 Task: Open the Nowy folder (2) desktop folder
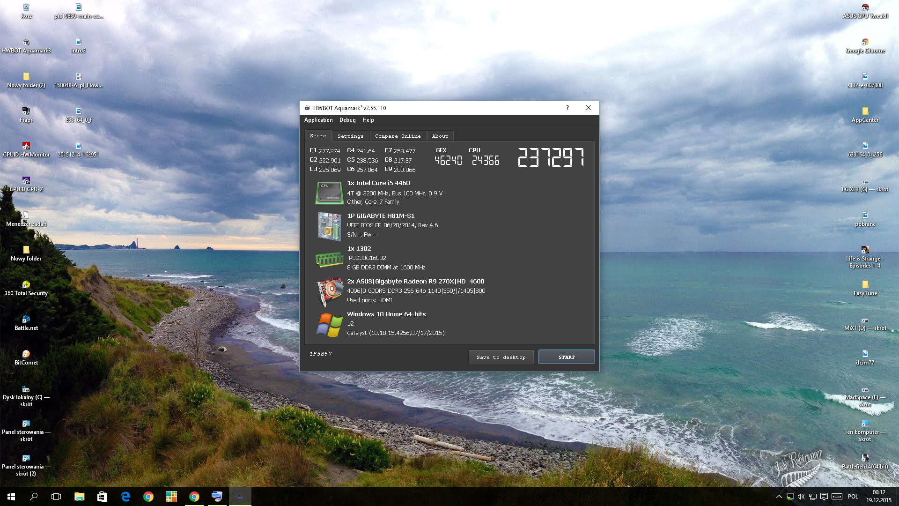[26, 81]
